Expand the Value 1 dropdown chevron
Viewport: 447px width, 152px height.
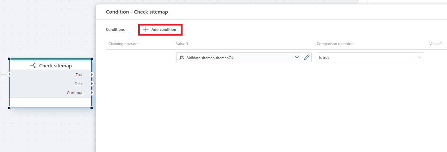[x=297, y=57]
